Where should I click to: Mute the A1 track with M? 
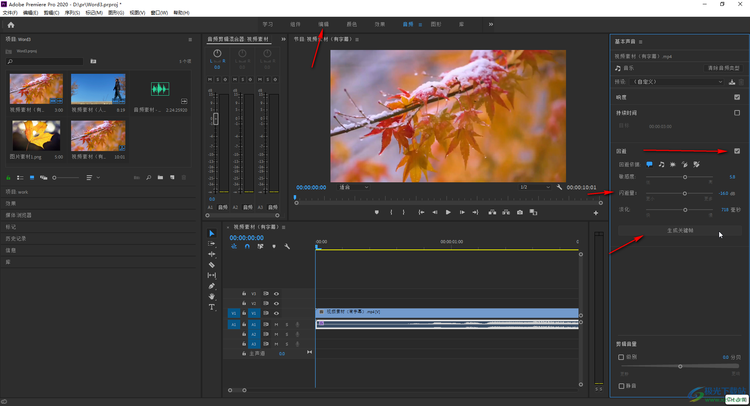click(x=276, y=324)
